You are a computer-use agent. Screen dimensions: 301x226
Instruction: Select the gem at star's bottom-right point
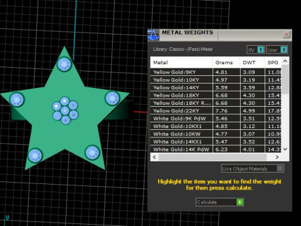click(x=92, y=153)
